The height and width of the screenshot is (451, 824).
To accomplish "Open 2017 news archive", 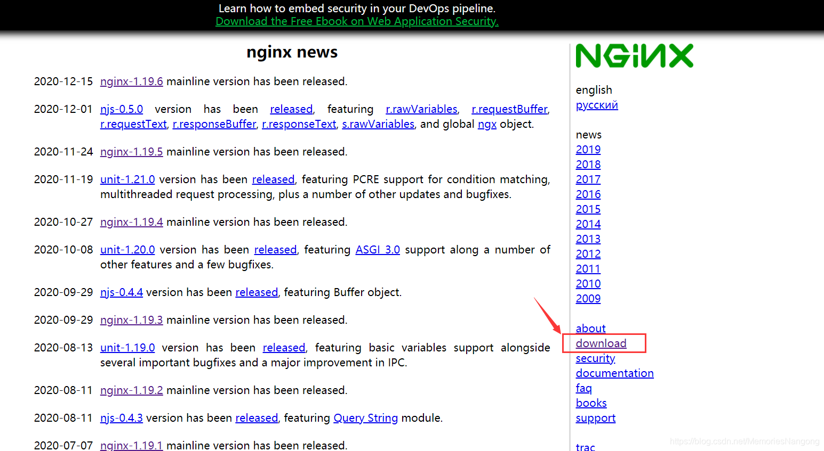I will [x=588, y=179].
